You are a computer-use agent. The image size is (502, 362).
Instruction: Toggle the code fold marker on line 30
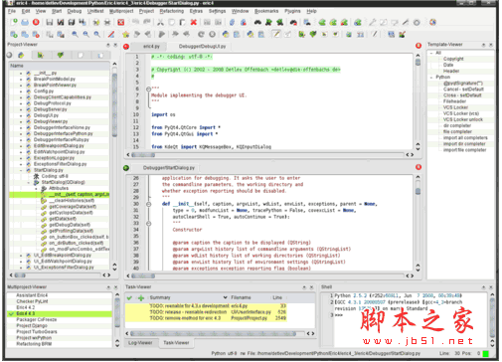148,204
